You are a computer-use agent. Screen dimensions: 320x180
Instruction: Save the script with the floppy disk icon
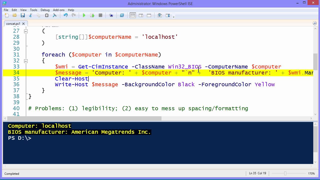click(x=22, y=15)
